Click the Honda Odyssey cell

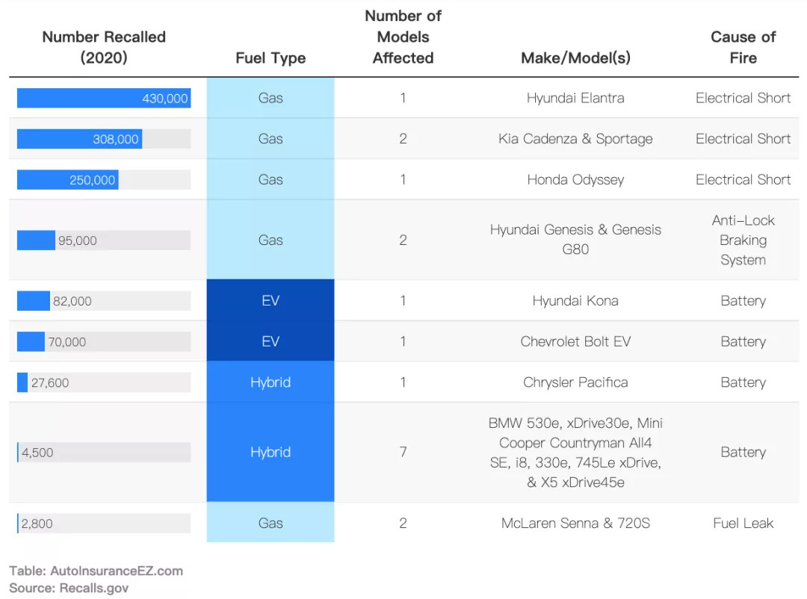575,179
